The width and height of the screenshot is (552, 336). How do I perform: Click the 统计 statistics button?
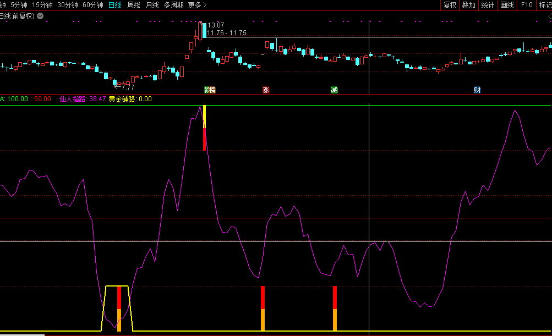487,5
